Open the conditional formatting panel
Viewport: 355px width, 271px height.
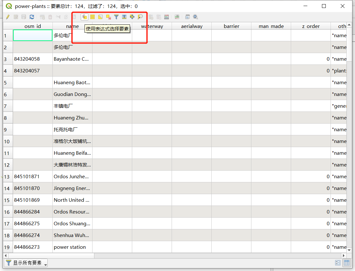pyautogui.click(x=177, y=17)
